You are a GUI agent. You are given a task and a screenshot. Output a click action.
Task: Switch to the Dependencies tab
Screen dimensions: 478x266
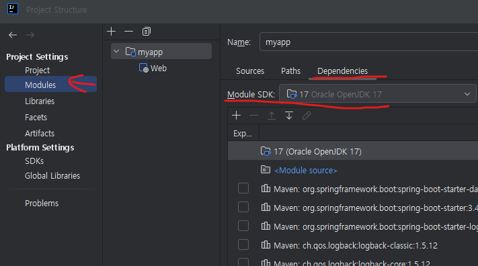tap(343, 71)
